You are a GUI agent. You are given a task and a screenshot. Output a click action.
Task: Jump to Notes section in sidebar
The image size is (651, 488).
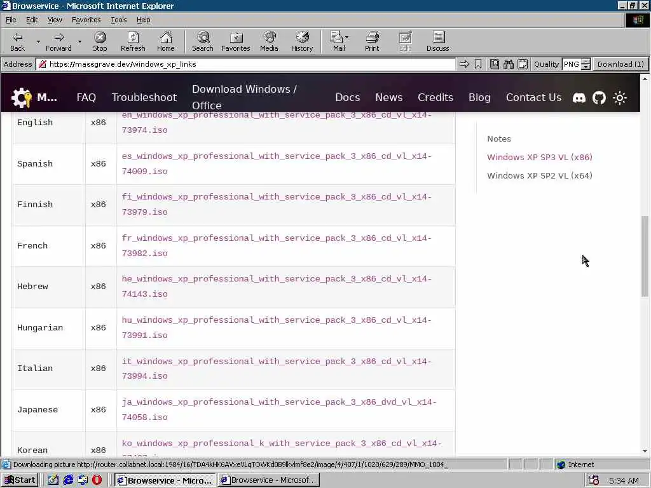tap(499, 139)
